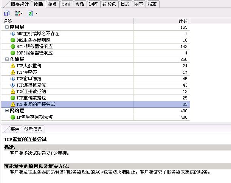Viewport: 231px width, 183px height.
Task: Click green icon of IP包生存周期太短
Action: (13, 117)
